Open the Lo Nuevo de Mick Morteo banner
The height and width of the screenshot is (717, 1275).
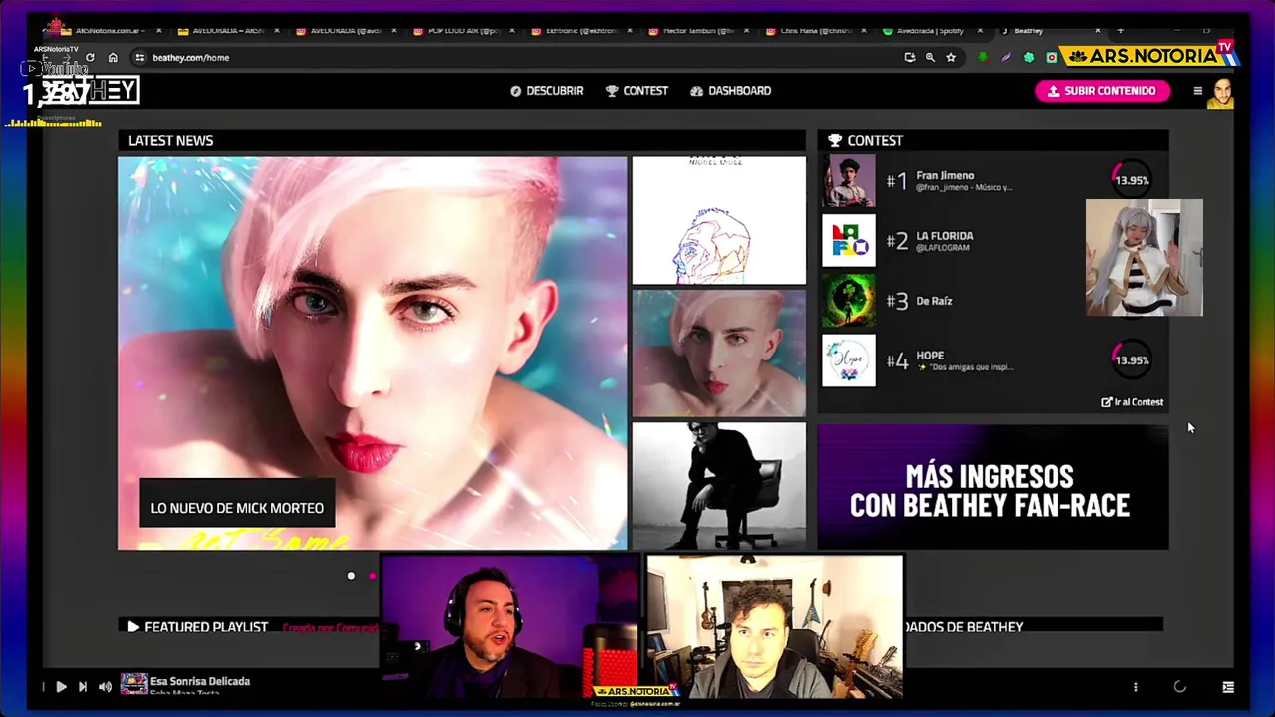372,353
